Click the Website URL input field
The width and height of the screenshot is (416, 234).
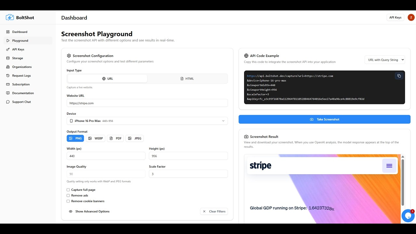[147, 103]
